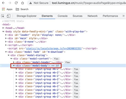126x99 pixels.
Task: Click the address bar URL
Action: pos(89,3)
